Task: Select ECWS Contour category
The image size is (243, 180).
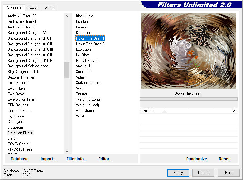Action: coord(19,144)
